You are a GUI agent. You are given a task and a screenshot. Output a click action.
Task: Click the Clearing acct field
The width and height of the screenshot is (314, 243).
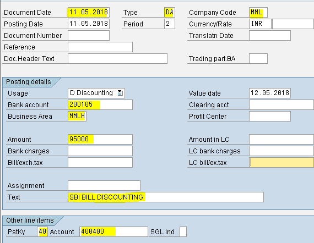coord(281,104)
